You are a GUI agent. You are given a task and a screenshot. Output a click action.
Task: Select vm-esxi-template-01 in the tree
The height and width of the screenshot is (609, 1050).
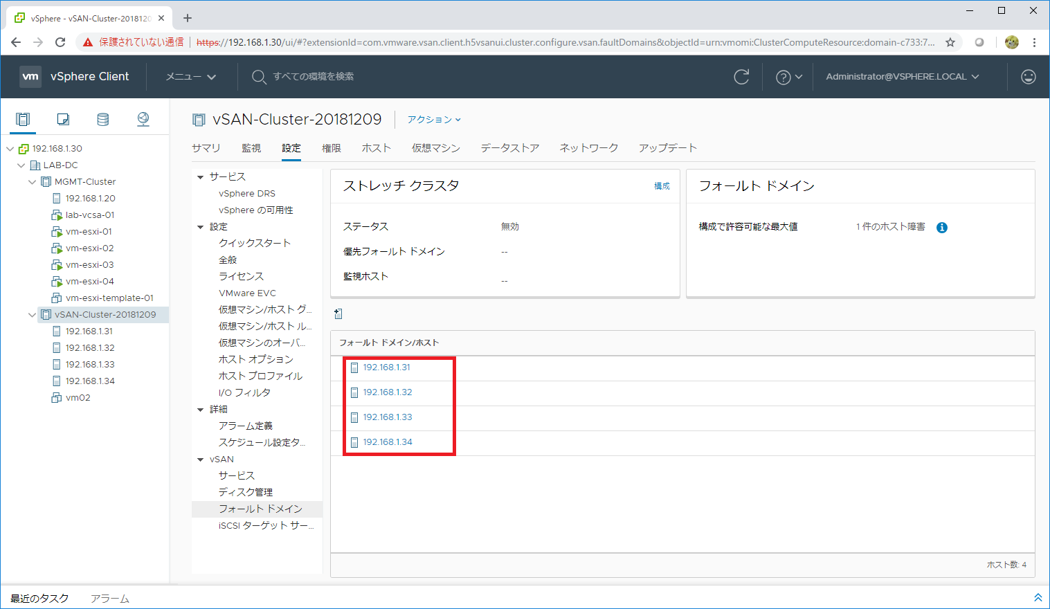tap(109, 298)
